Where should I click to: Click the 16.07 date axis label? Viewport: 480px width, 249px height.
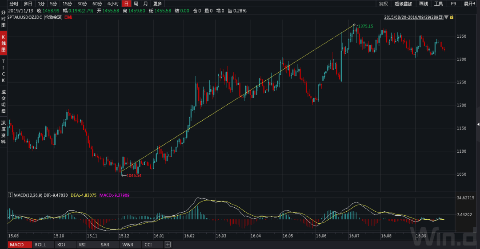354,236
